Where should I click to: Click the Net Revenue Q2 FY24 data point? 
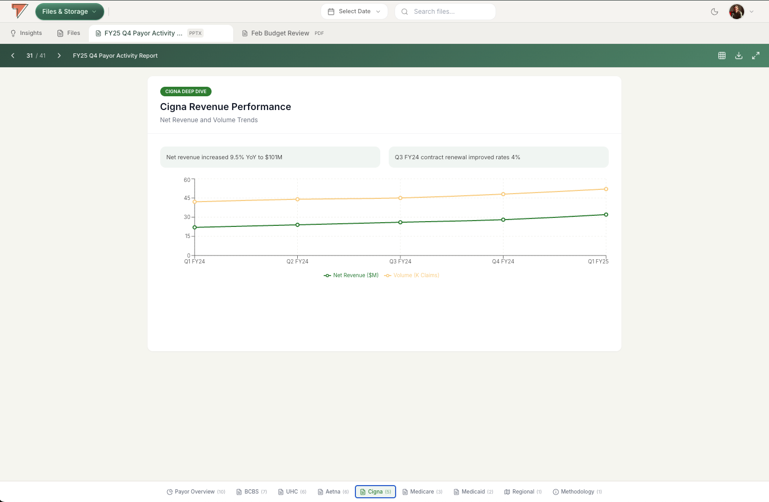pos(297,225)
